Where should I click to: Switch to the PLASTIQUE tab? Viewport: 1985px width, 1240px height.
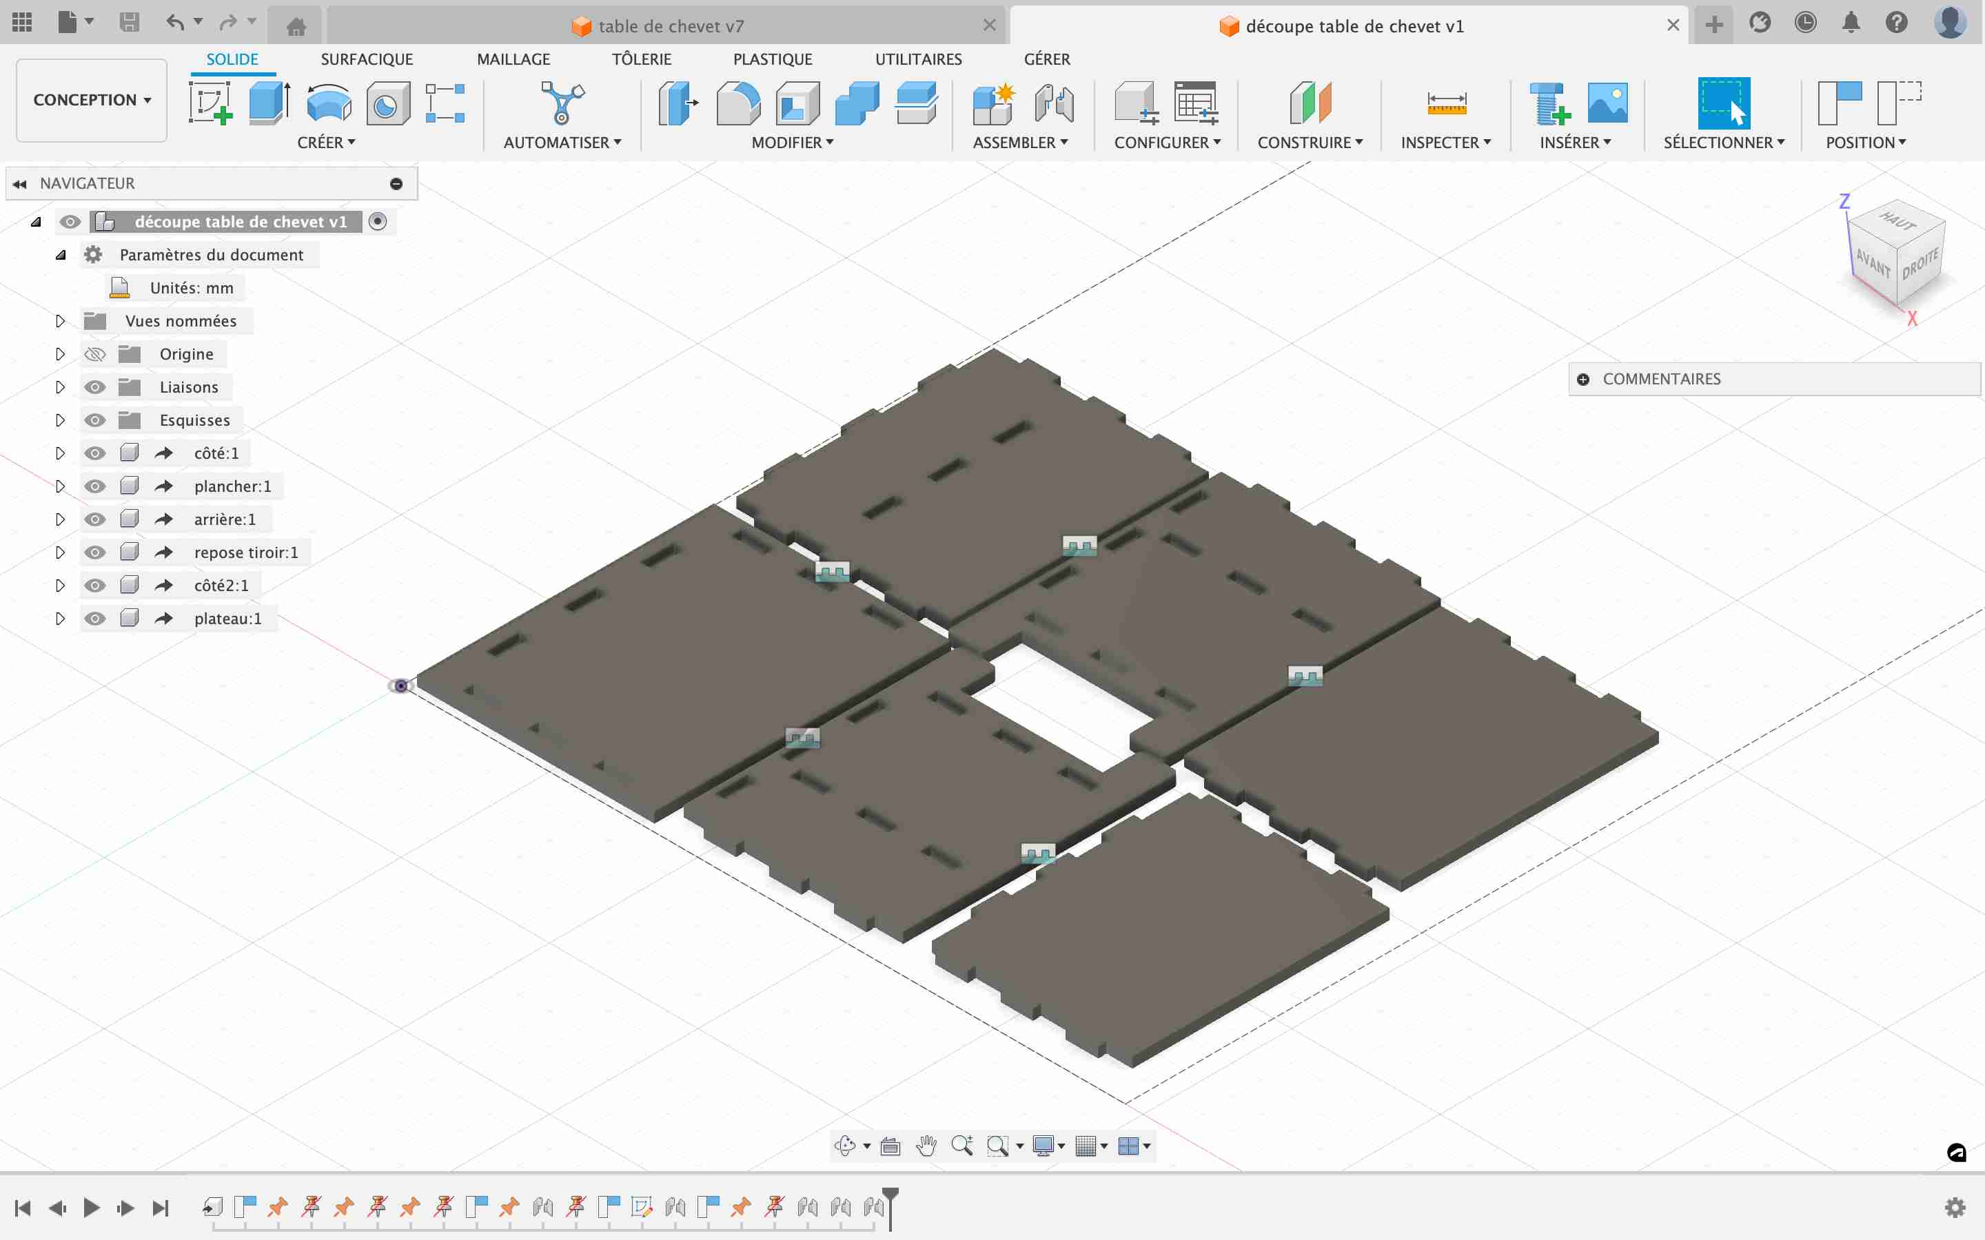(773, 59)
